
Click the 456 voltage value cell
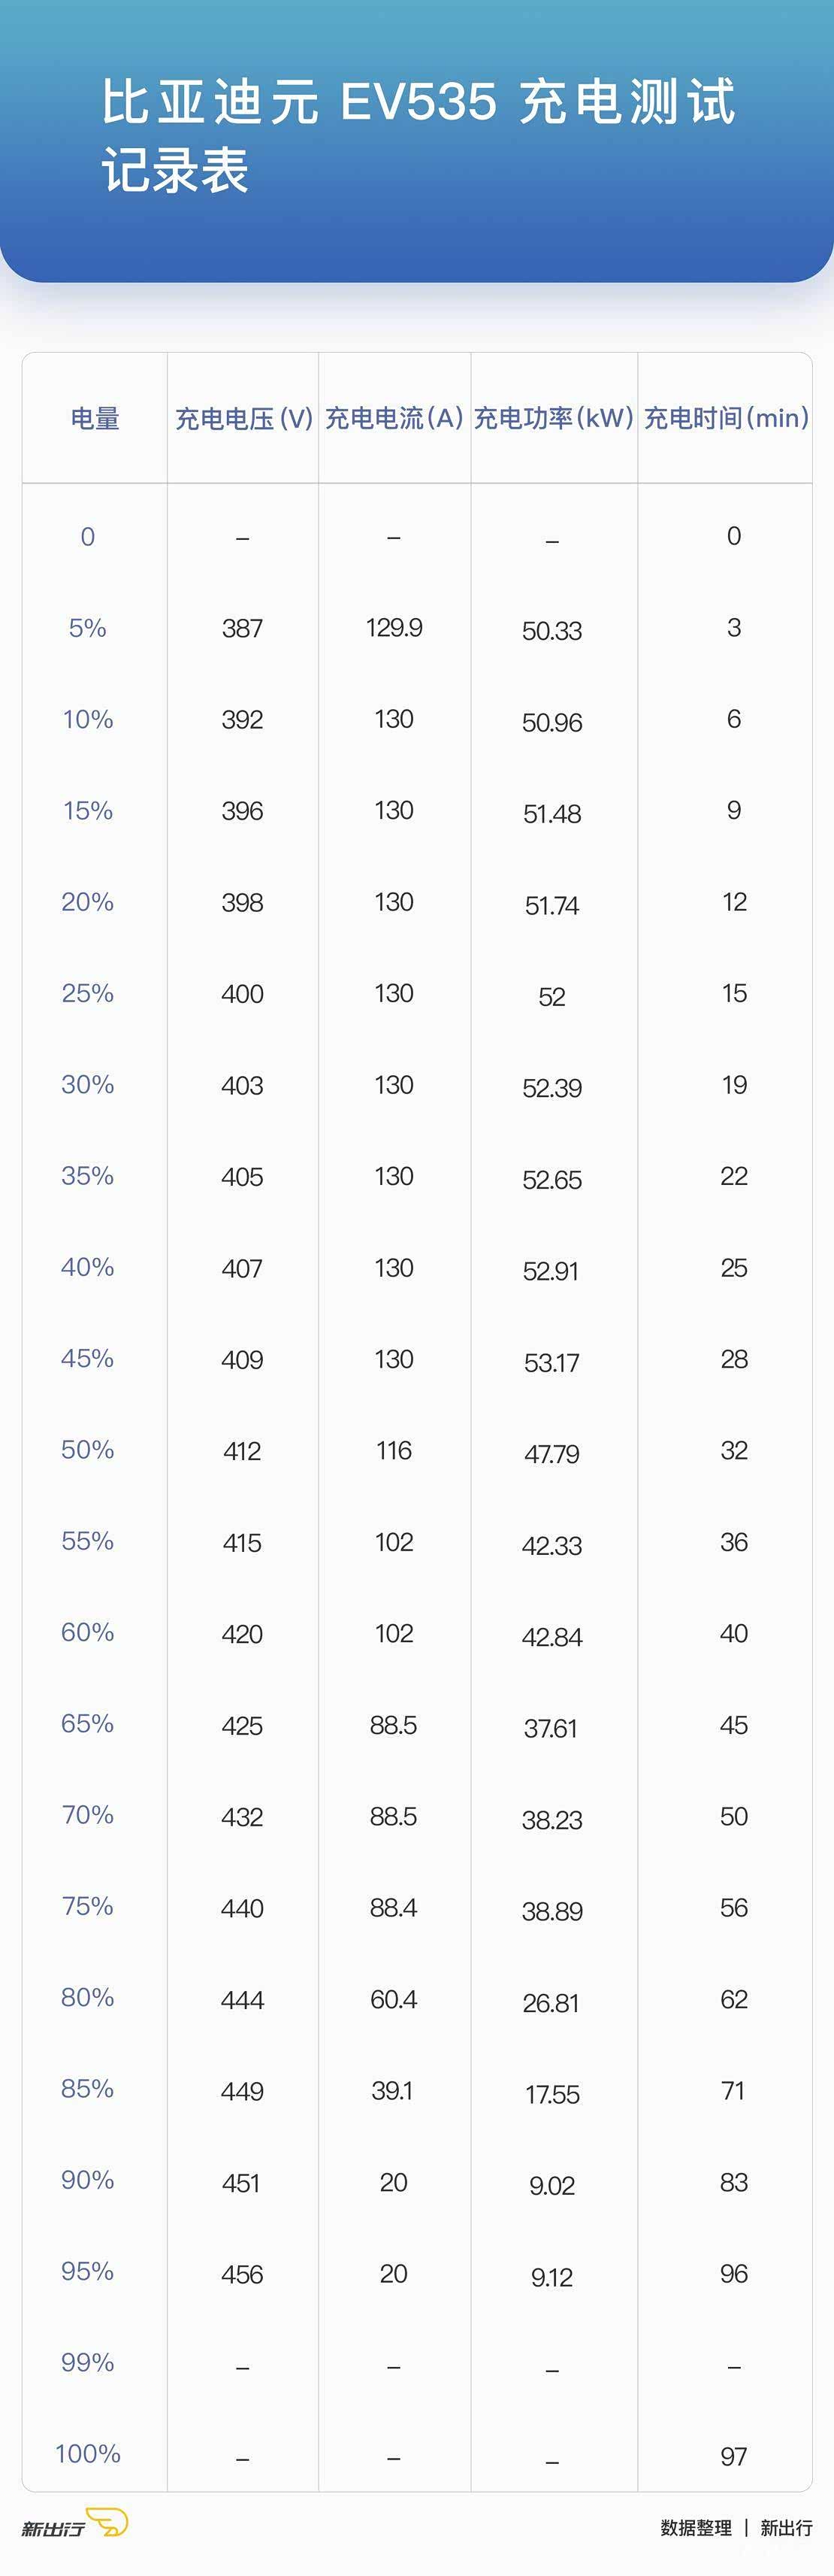[x=243, y=2274]
